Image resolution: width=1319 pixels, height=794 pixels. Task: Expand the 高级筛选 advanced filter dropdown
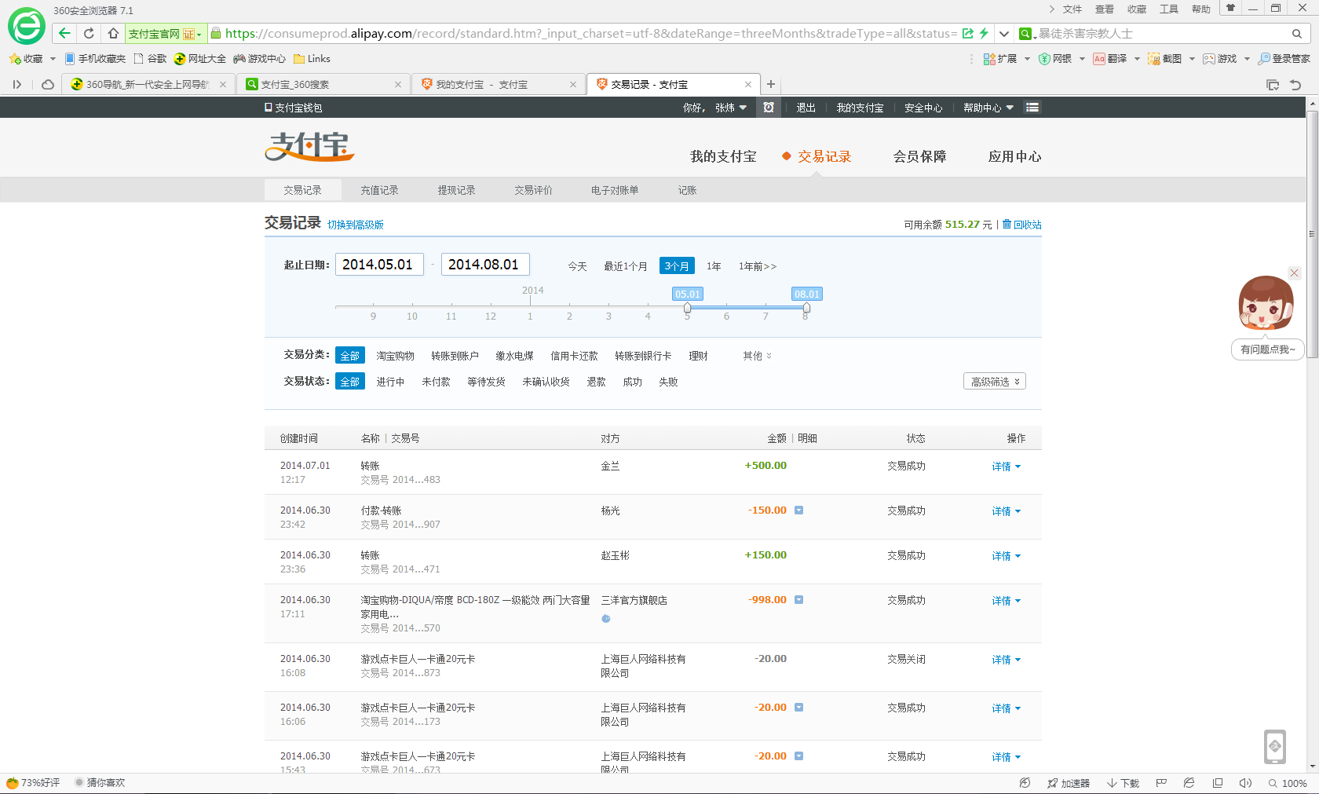pos(994,382)
